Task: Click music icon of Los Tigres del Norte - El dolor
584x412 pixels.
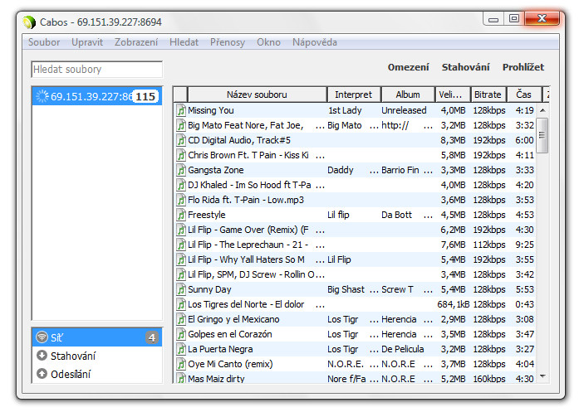Action: (181, 304)
